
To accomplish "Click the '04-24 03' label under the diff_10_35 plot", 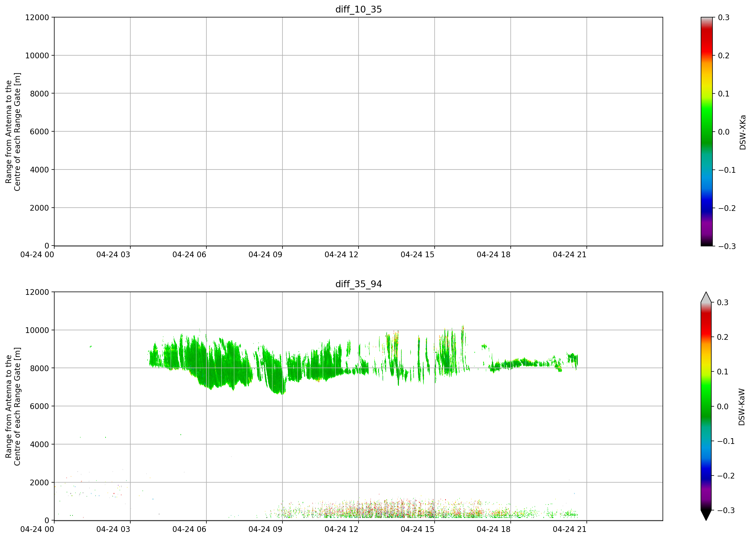I will 113,255.
